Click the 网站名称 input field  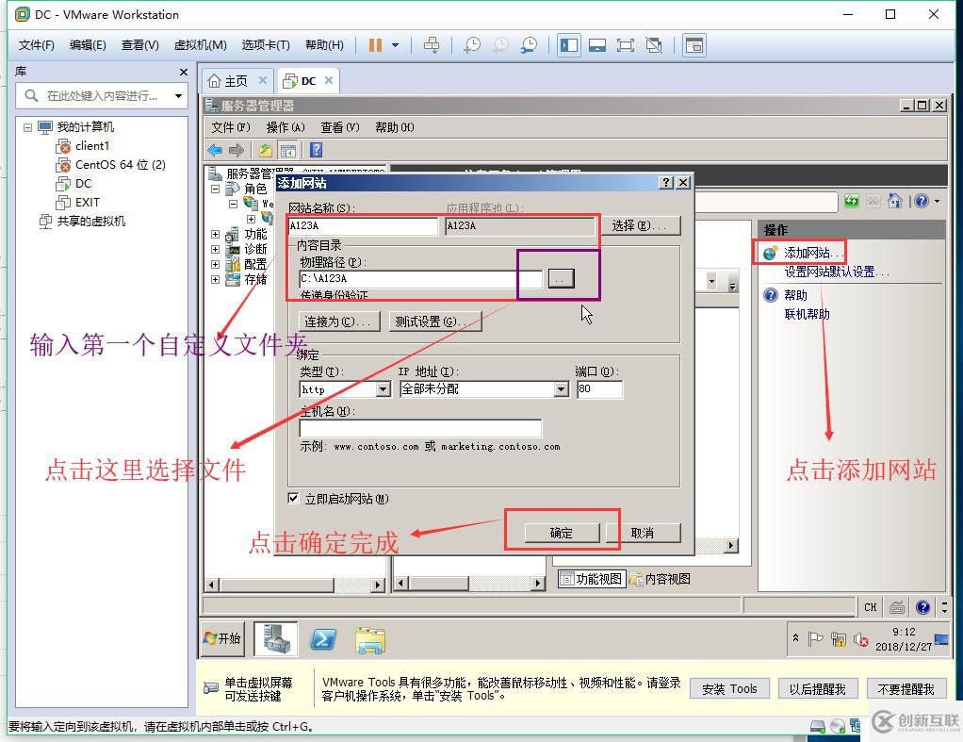[363, 226]
